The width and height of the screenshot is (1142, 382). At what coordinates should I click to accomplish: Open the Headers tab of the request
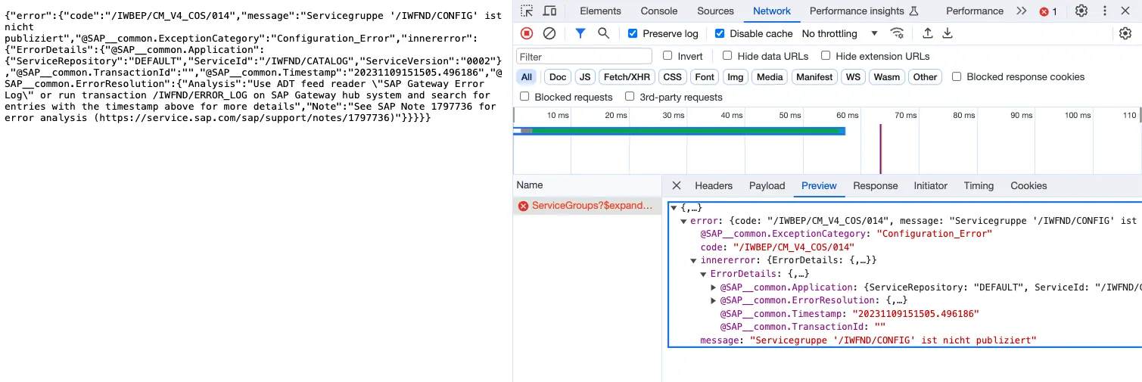point(713,186)
